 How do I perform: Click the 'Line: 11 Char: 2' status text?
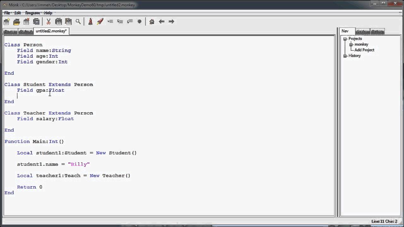[384, 221]
